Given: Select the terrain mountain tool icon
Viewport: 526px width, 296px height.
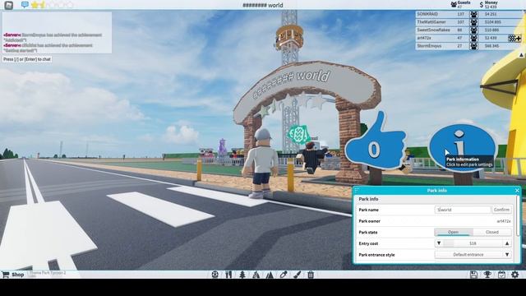Looking at the screenshot, I should [x=270, y=275].
